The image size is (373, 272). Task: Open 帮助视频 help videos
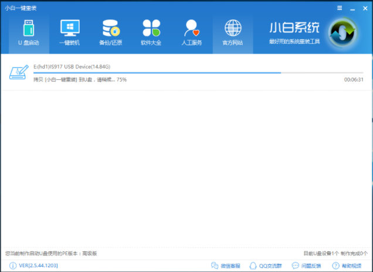tap(347, 266)
